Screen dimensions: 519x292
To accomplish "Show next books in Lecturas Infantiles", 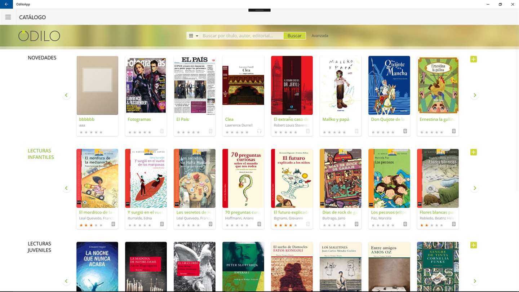I will 475,188.
